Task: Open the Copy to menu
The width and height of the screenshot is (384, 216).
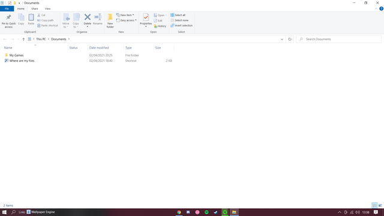Action: pyautogui.click(x=76, y=21)
